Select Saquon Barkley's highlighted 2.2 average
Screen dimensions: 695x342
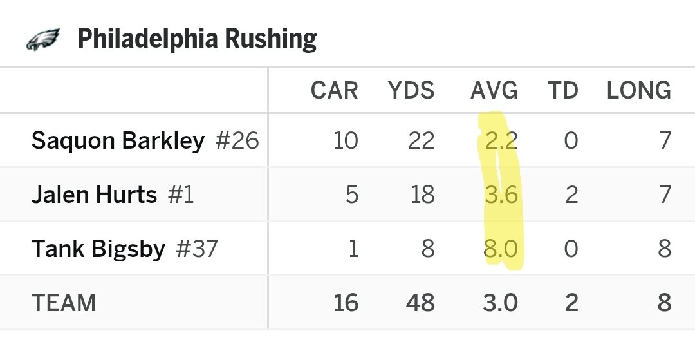click(501, 140)
